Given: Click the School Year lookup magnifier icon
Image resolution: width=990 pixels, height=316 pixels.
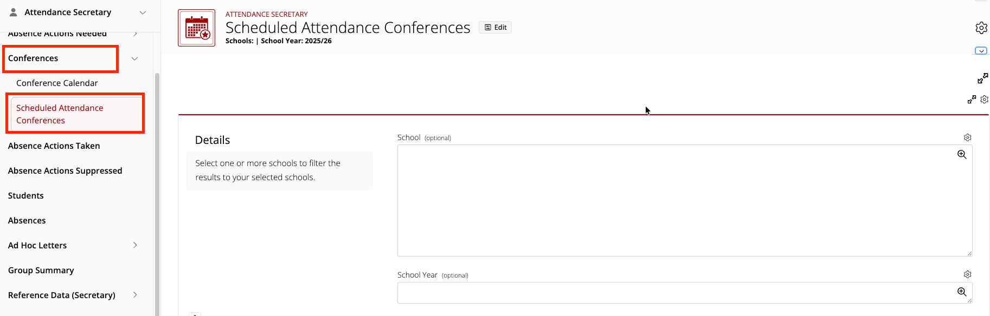Looking at the screenshot, I should [962, 292].
